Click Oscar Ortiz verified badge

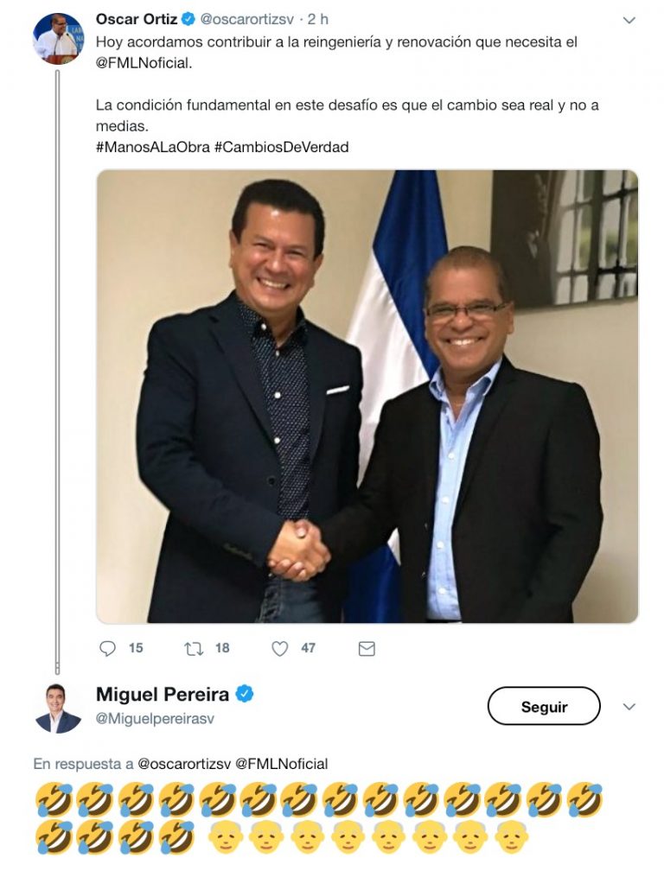[188, 19]
